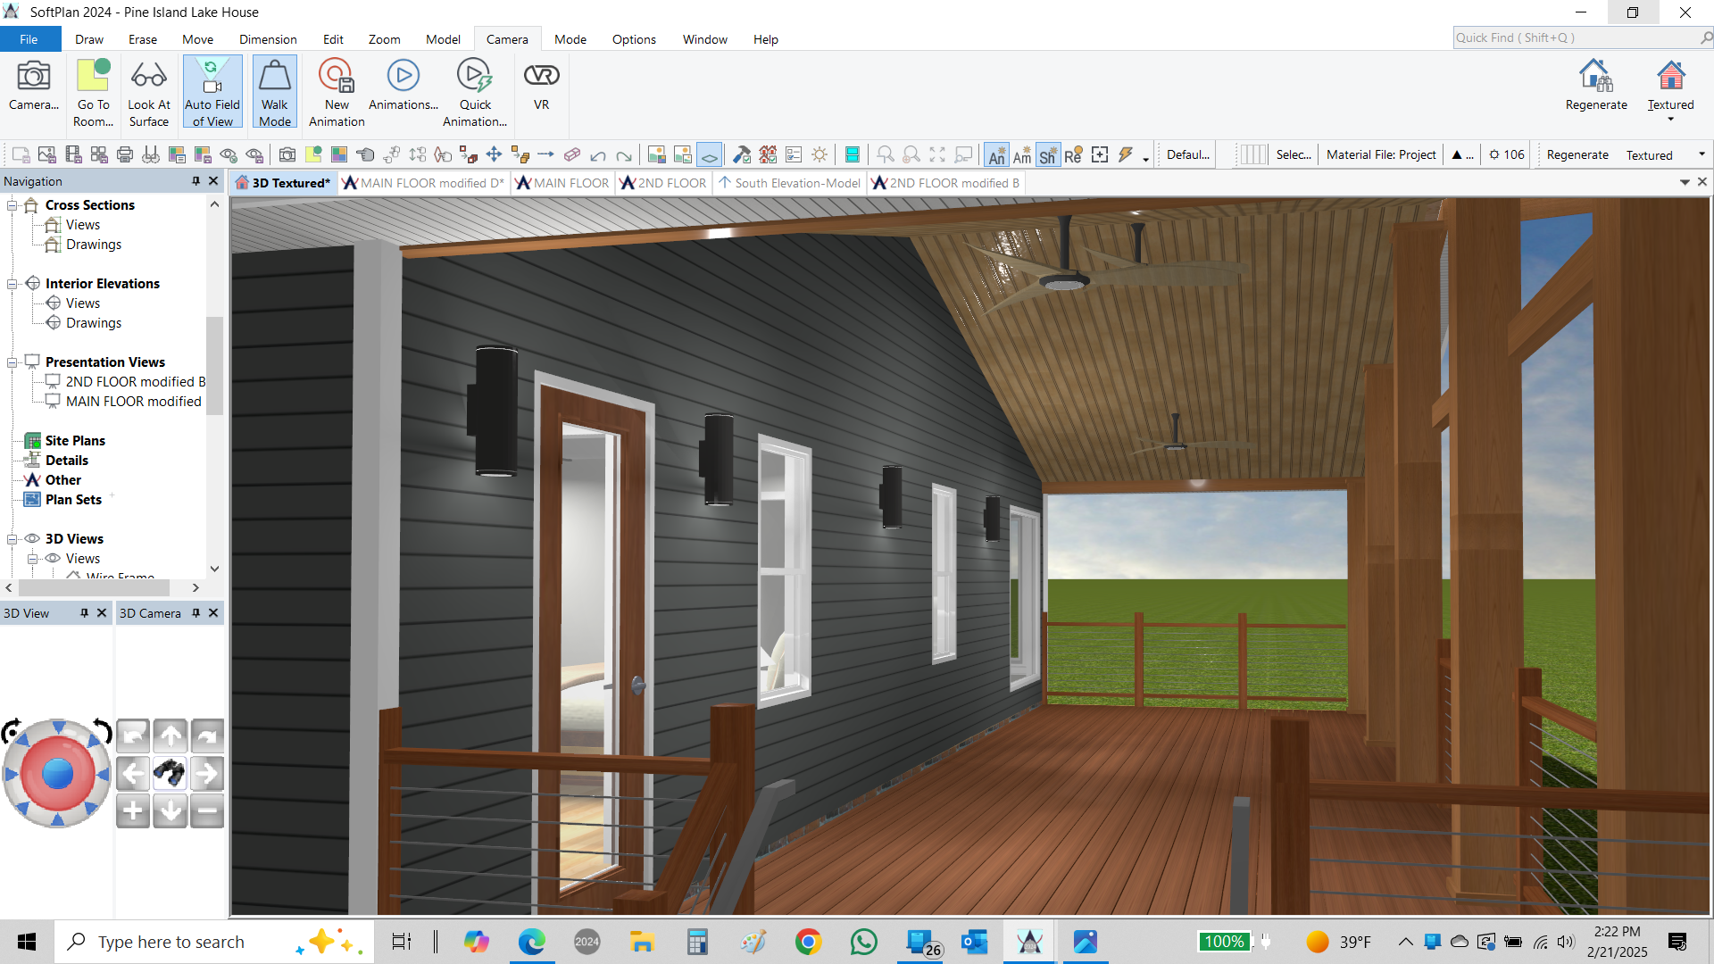Open the Model menu
This screenshot has width=1714, height=964.
point(443,39)
